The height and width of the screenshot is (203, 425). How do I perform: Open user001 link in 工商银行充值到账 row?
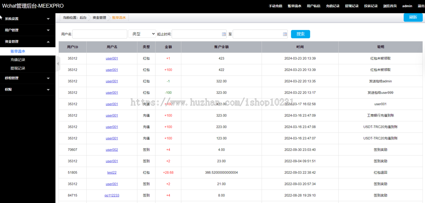(112, 115)
